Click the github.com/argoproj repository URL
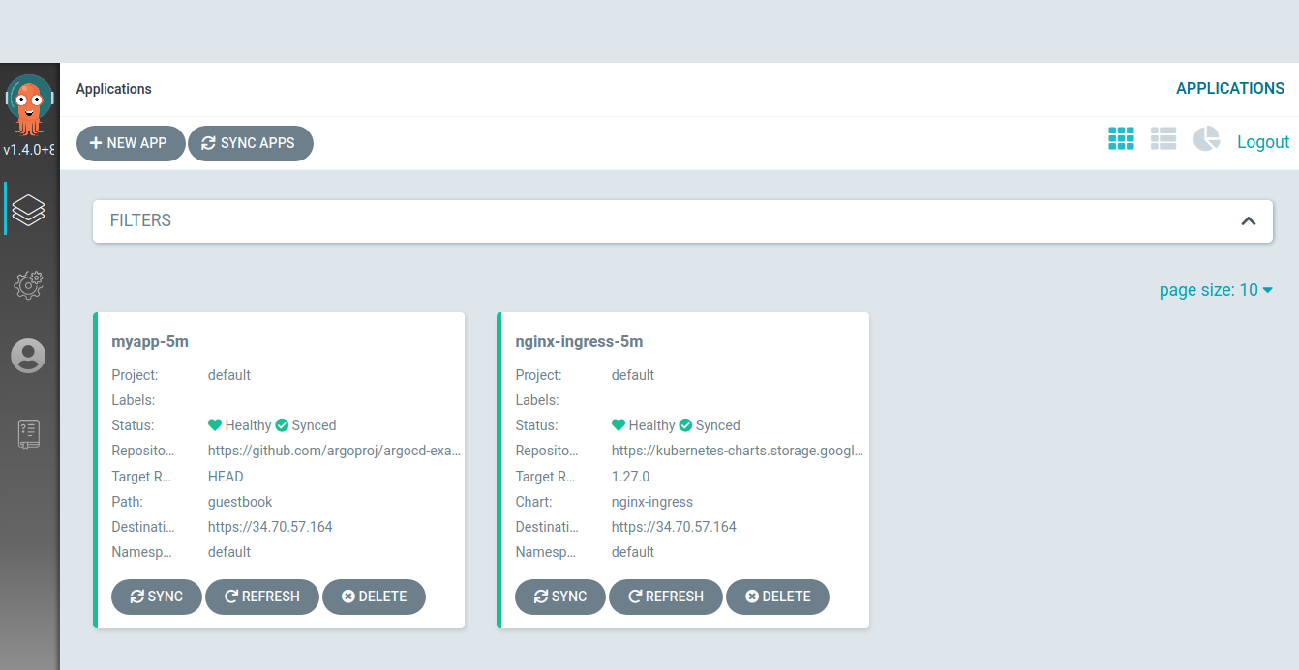This screenshot has height=670, width=1299. coord(335,451)
